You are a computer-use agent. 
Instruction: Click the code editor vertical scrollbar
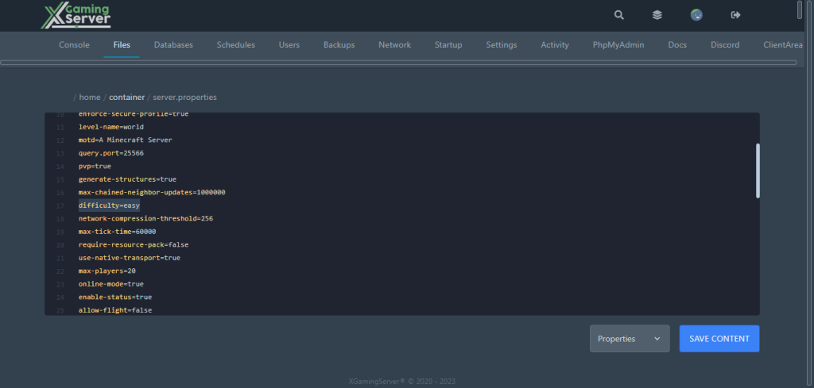(758, 171)
